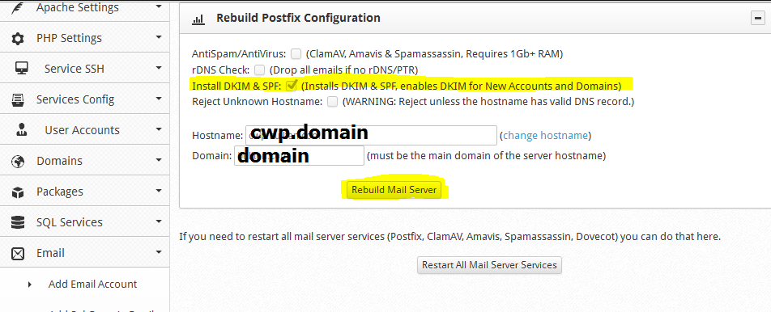Click the Domains globe icon

(18, 162)
